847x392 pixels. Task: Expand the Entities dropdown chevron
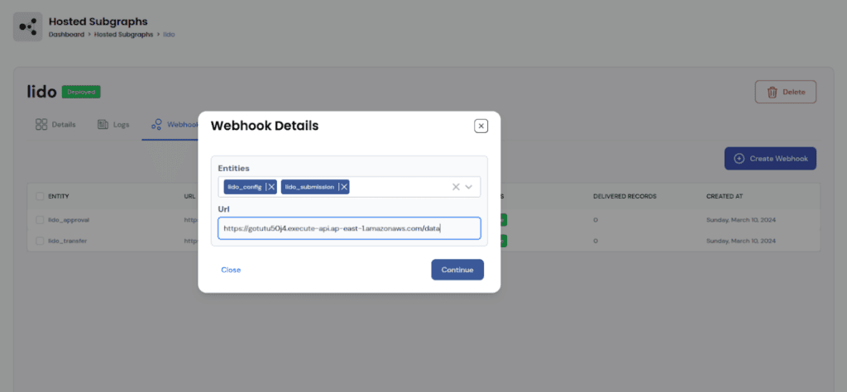click(469, 187)
